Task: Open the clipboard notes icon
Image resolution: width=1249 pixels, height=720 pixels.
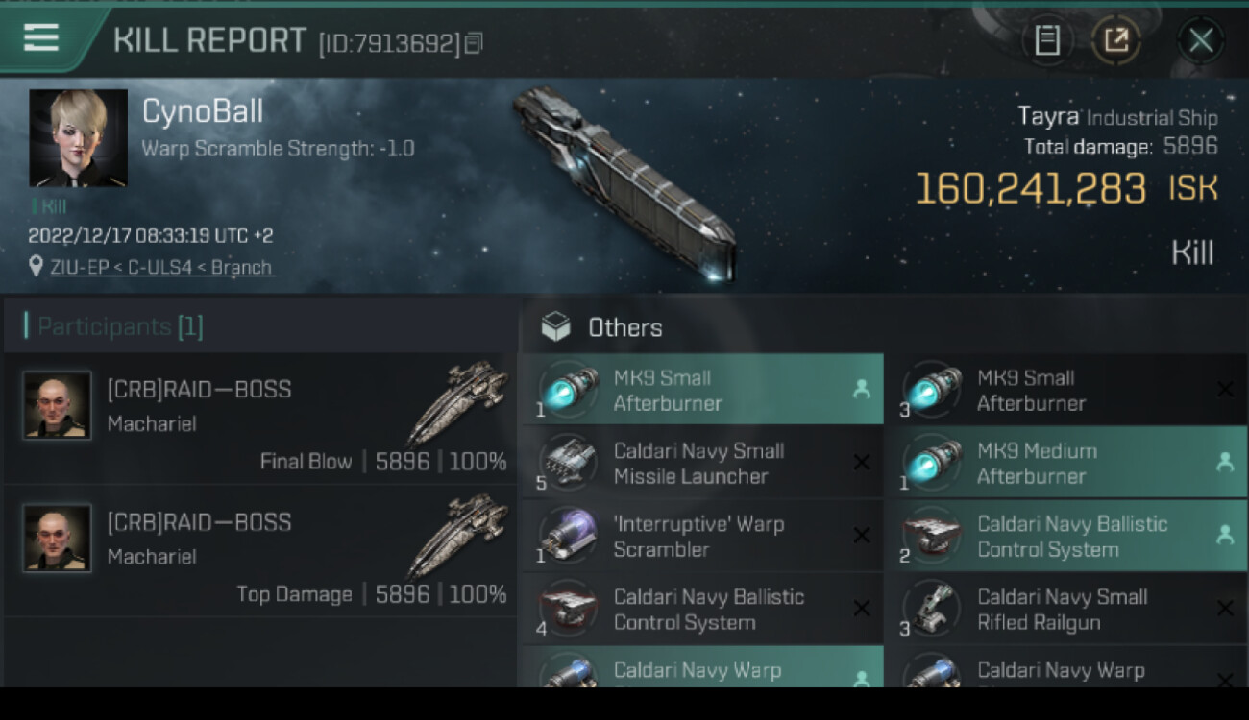Action: 1047,40
